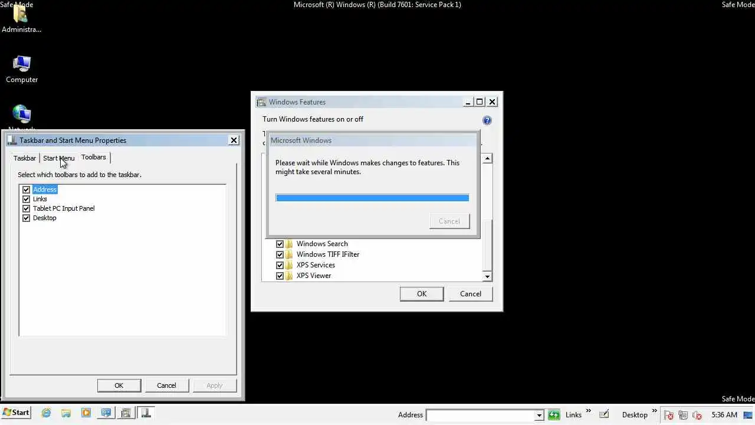The image size is (755, 425).
Task: Switch to the Start Menu tab
Action: pyautogui.click(x=58, y=158)
